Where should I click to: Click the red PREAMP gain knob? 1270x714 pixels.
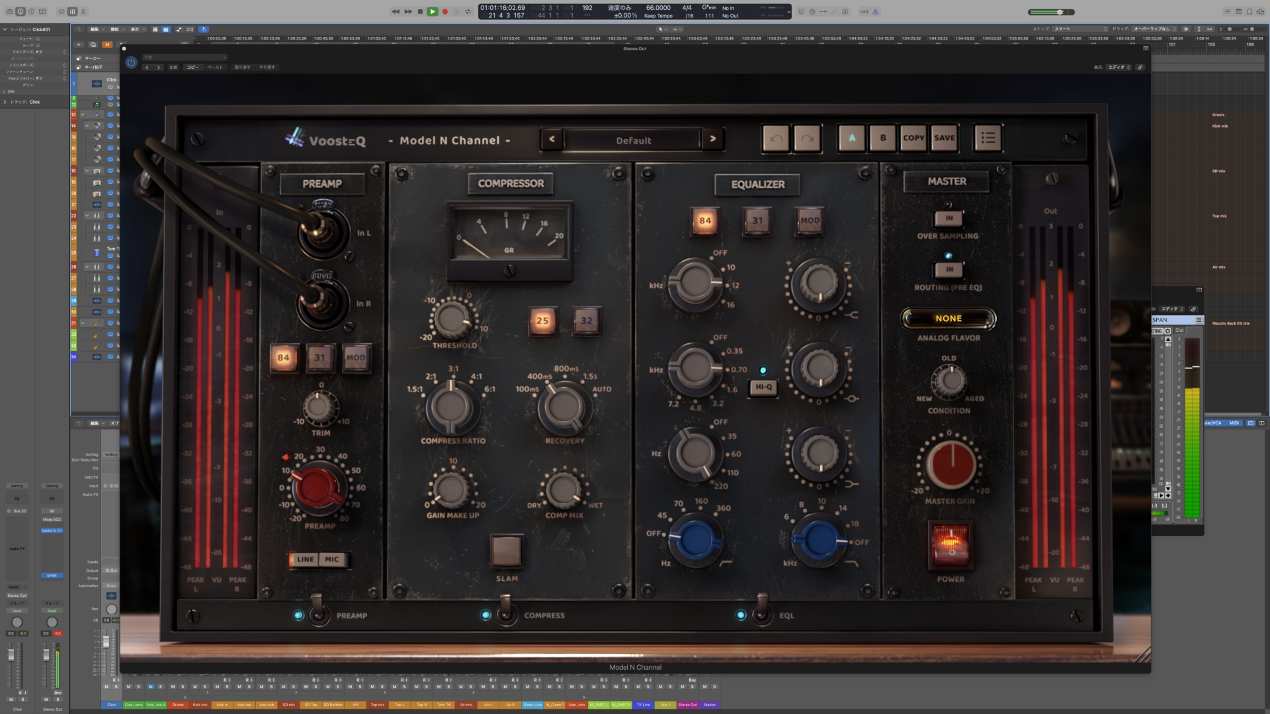pos(318,489)
